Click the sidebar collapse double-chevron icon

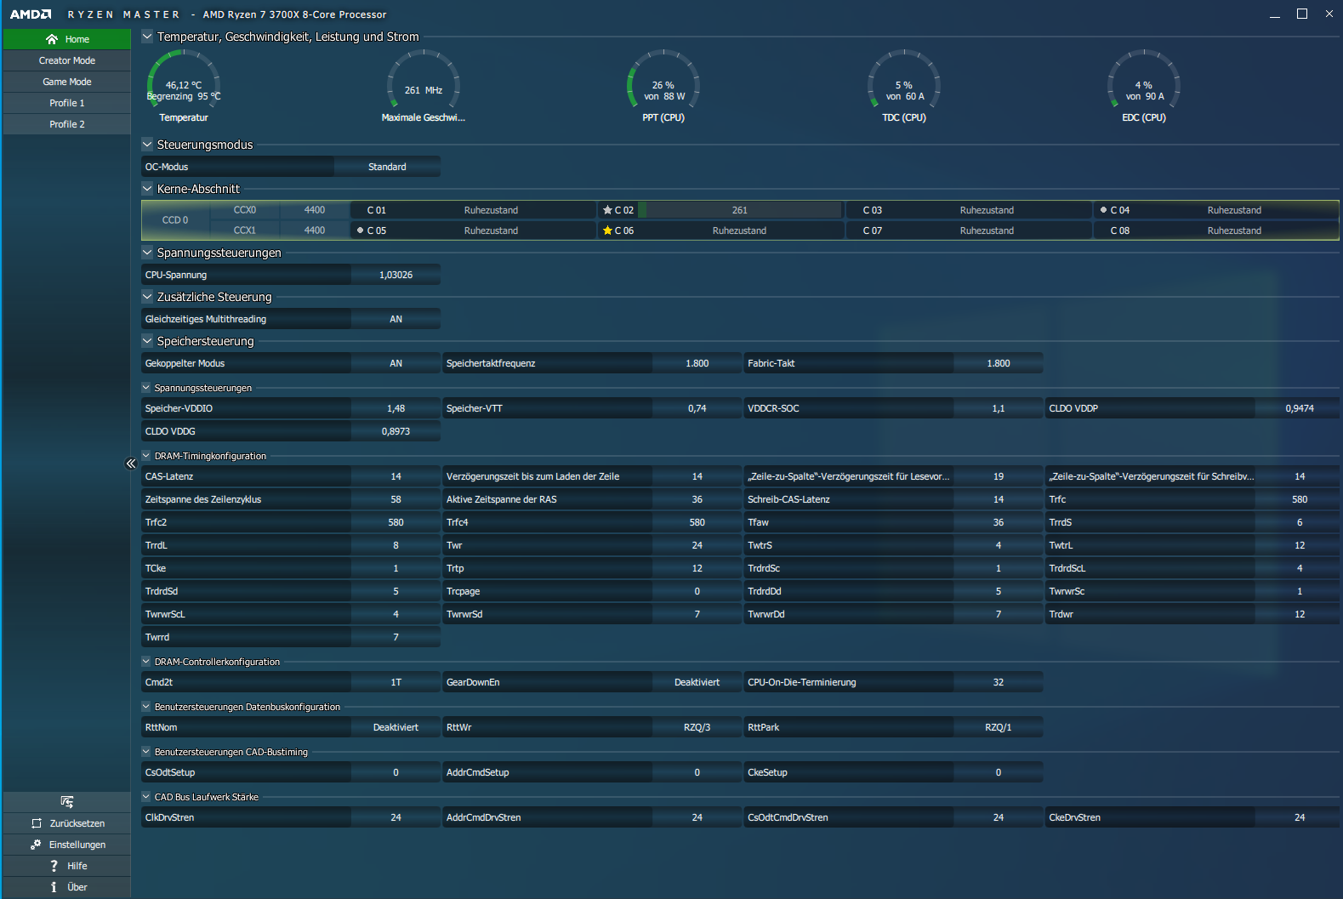[130, 464]
